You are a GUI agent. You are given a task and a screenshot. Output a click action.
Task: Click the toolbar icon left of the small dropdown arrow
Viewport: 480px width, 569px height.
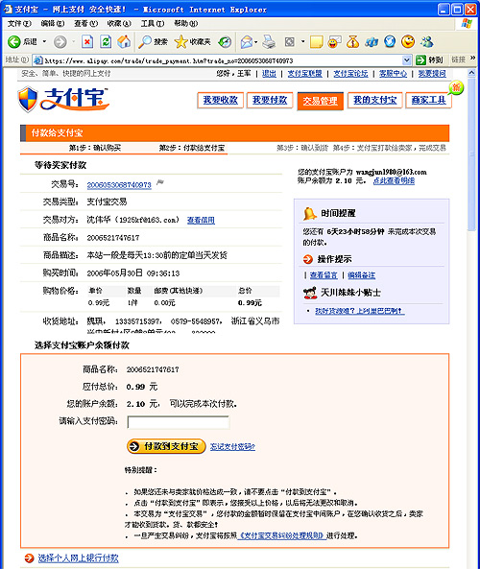(289, 42)
